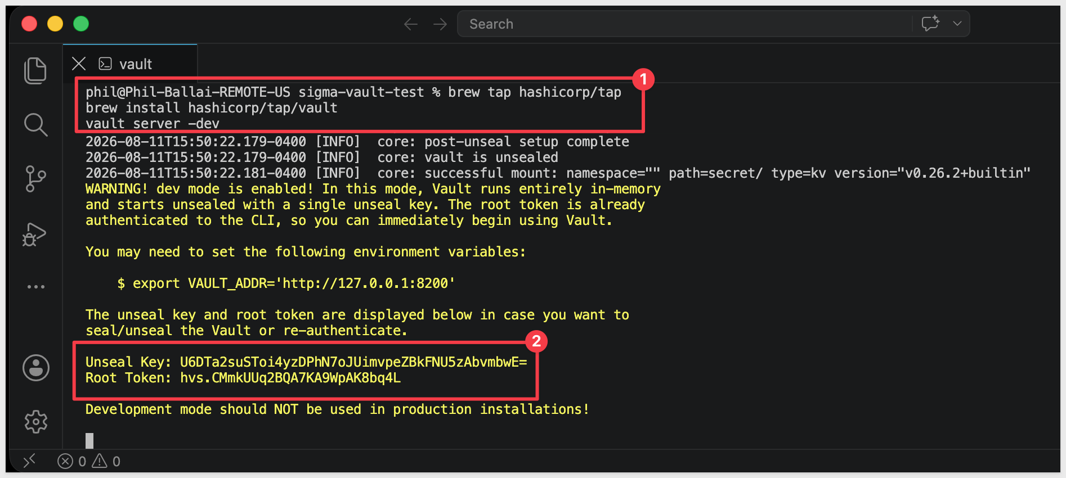Show warnings count in status bar
This screenshot has width=1066, height=478.
106,462
